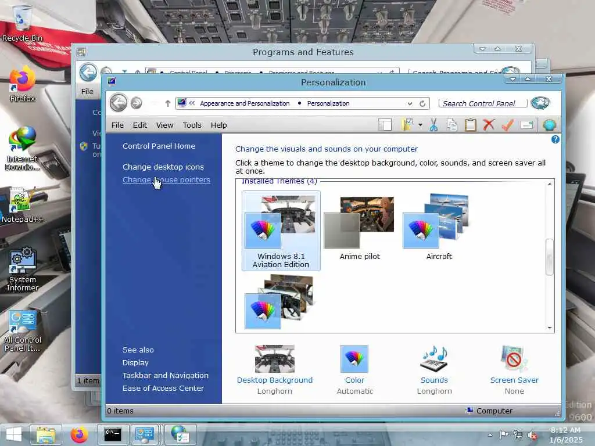
Task: Click the Paste clipboard icon
Action: pyautogui.click(x=471, y=125)
